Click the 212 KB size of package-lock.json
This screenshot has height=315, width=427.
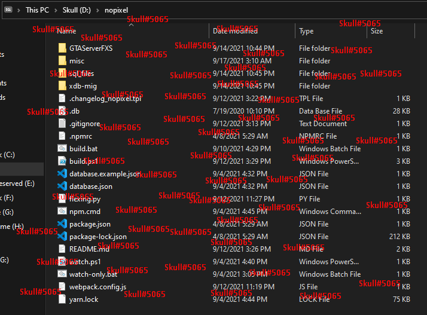pos(399,236)
